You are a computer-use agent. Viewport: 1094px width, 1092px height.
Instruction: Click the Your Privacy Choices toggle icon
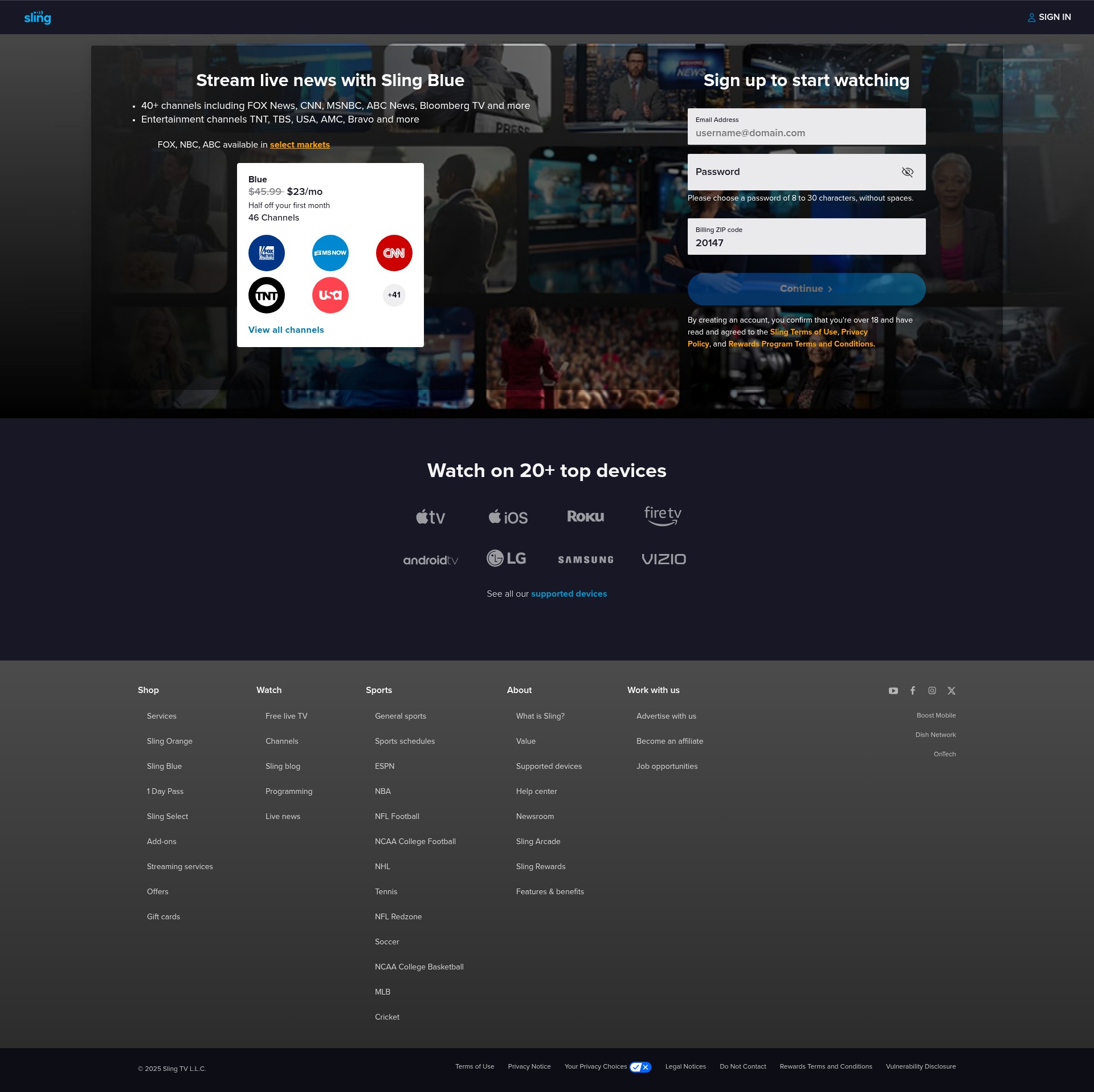click(640, 1067)
